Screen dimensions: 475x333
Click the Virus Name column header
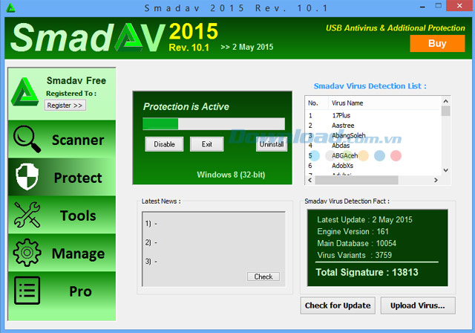(x=384, y=103)
